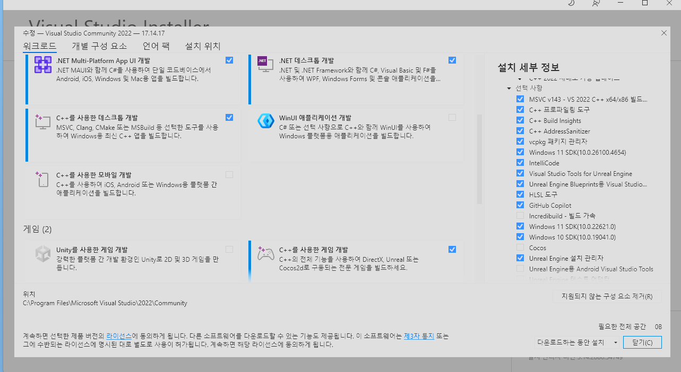Switch to the 워크로드 tab
Viewport: 681px width, 372px height.
pos(40,46)
